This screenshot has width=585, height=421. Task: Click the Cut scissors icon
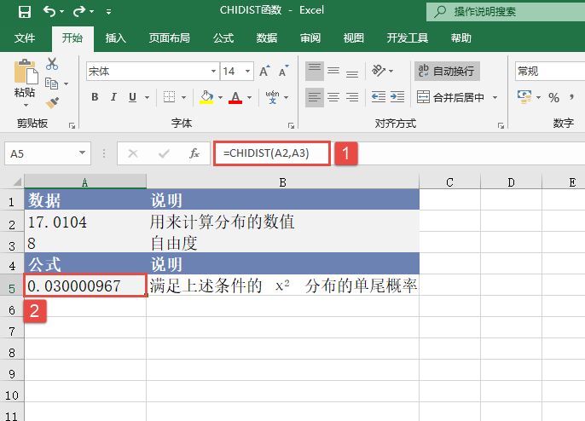pos(52,64)
